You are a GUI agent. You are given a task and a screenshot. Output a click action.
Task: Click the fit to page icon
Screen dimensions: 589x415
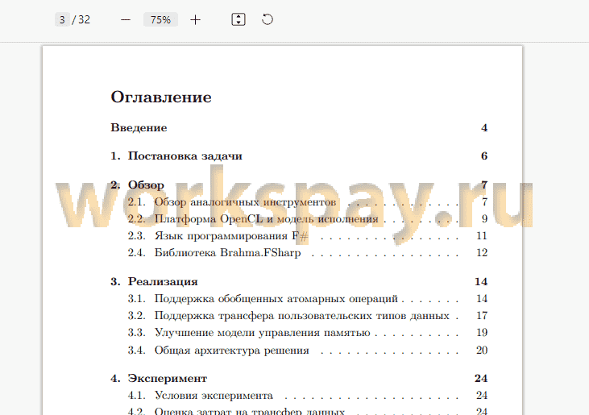pos(239,19)
